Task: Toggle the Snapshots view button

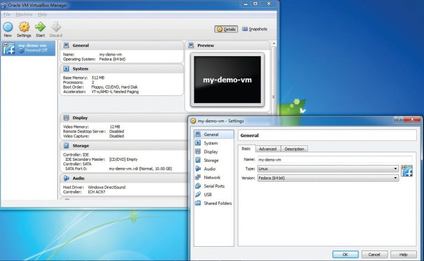Action: [x=255, y=29]
